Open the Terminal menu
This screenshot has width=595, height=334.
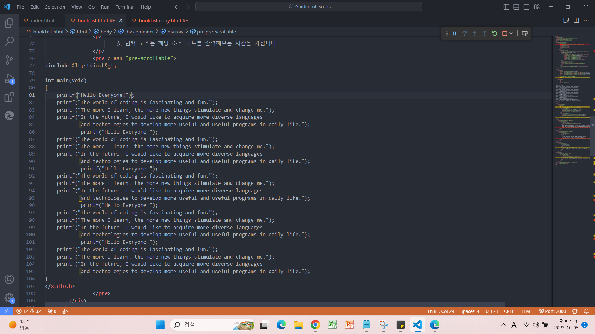(x=125, y=7)
